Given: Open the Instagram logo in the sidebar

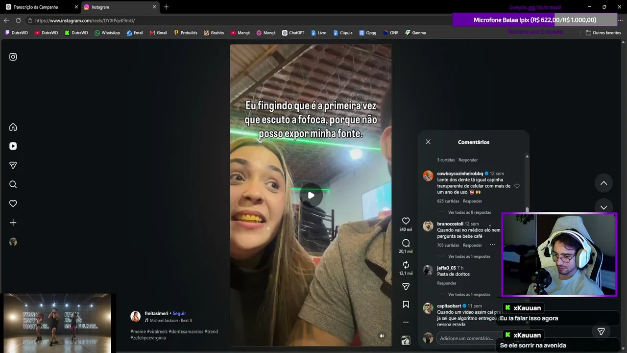Looking at the screenshot, I should point(13,57).
